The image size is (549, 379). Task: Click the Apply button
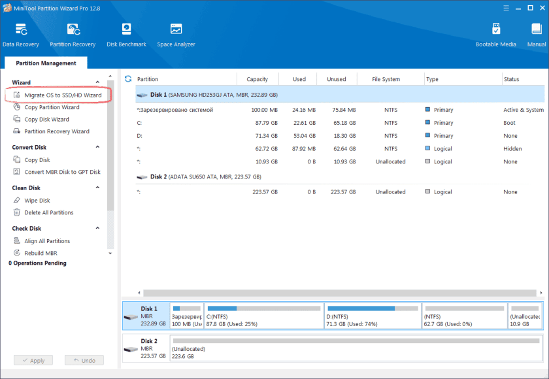[x=33, y=360]
